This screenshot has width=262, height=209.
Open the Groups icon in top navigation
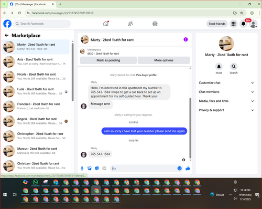point(155,24)
